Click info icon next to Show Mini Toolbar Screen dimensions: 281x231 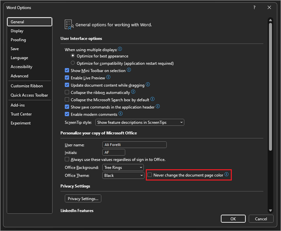(x=129, y=70)
